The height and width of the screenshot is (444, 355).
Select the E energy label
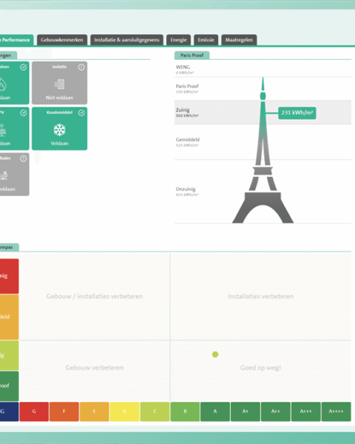(x=94, y=411)
